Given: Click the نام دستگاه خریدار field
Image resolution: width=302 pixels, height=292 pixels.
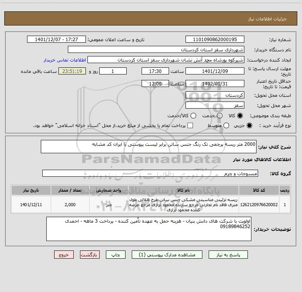Looking at the screenshot, I should 156,50.
